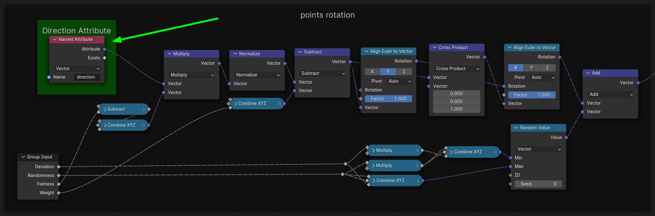
Task: Collapse the Cross Product node
Action: [435, 47]
